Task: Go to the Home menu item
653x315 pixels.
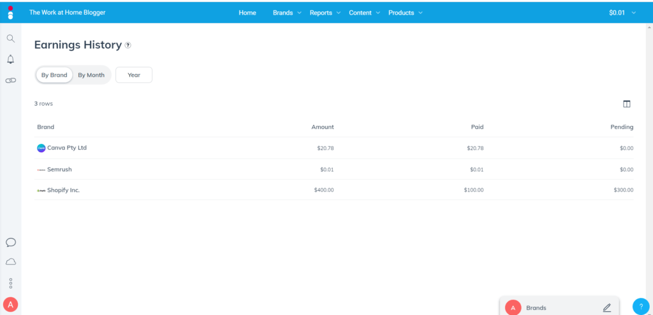Action: point(247,13)
